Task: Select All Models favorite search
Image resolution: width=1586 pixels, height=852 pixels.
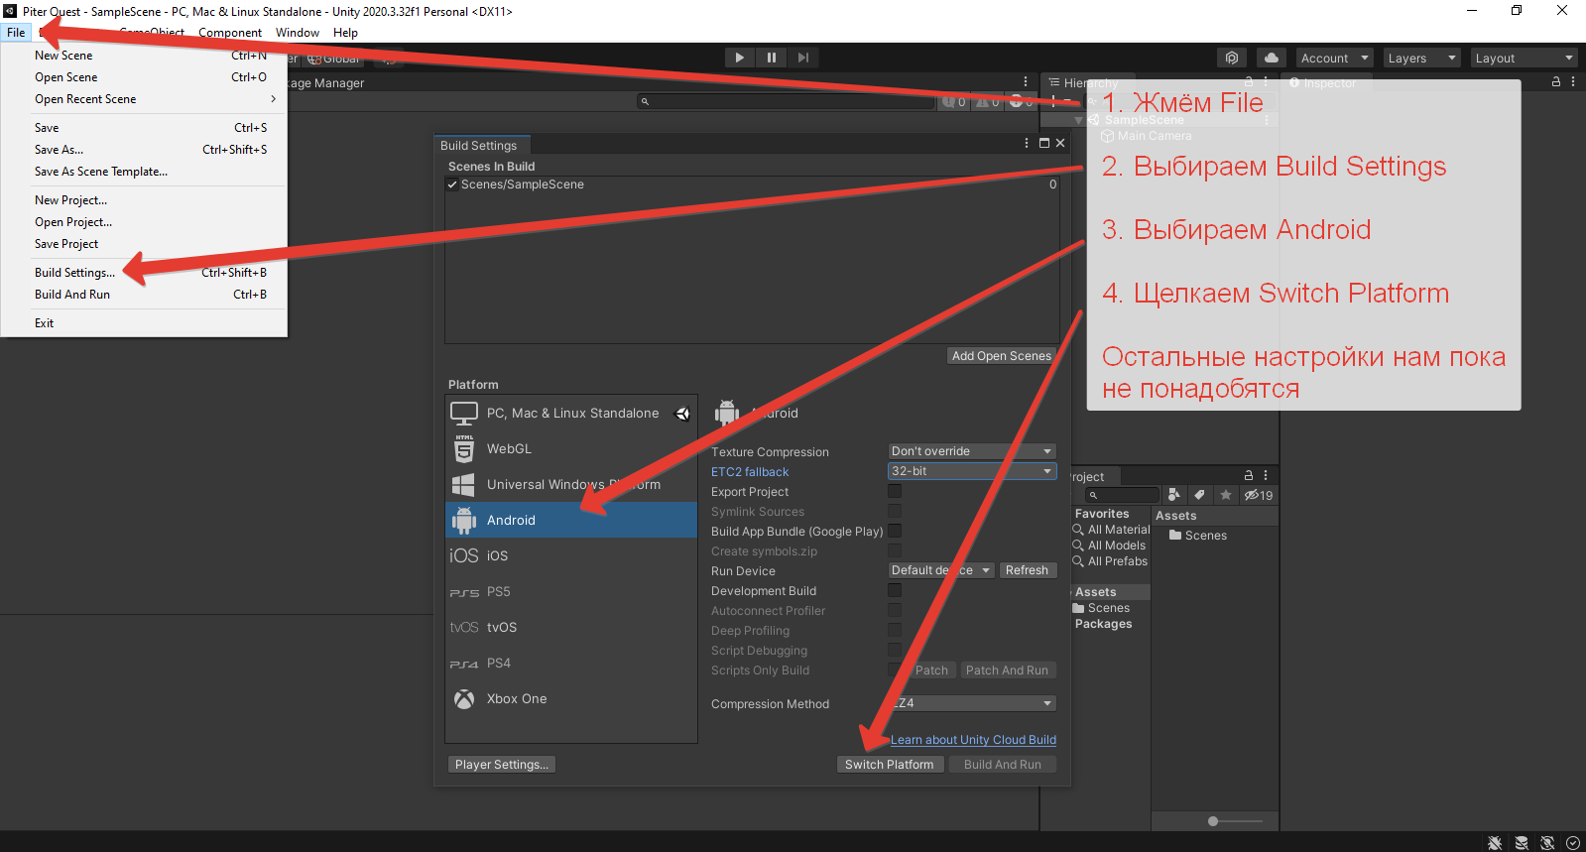Action: coord(1110,546)
